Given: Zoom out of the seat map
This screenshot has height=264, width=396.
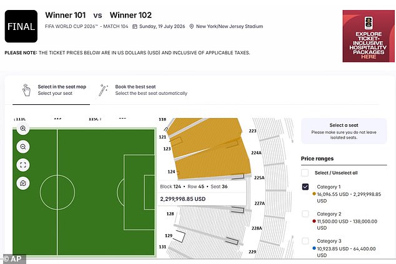Looking at the screenshot, I should [23, 147].
